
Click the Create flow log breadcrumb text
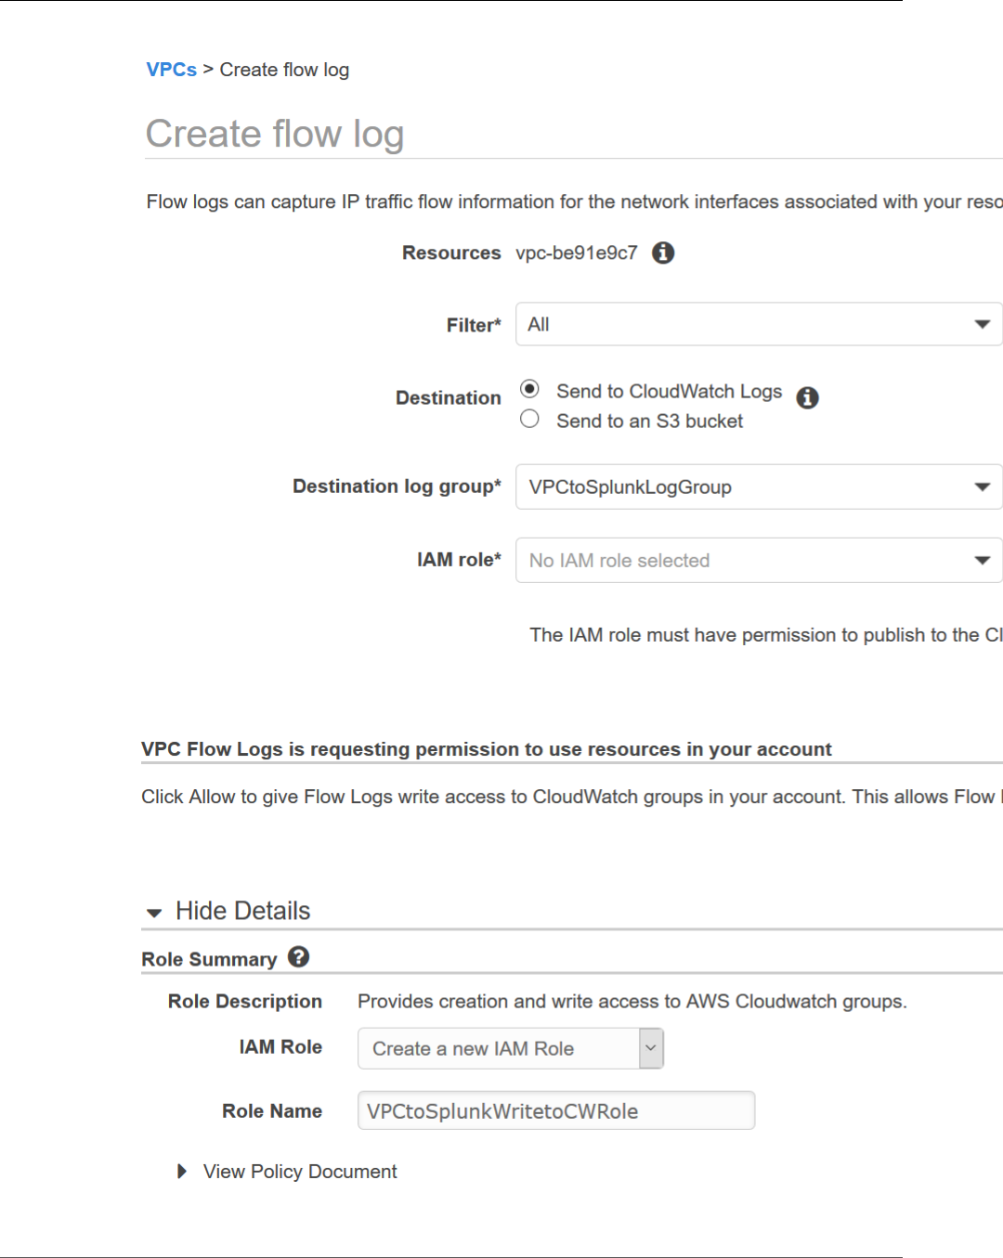click(284, 70)
